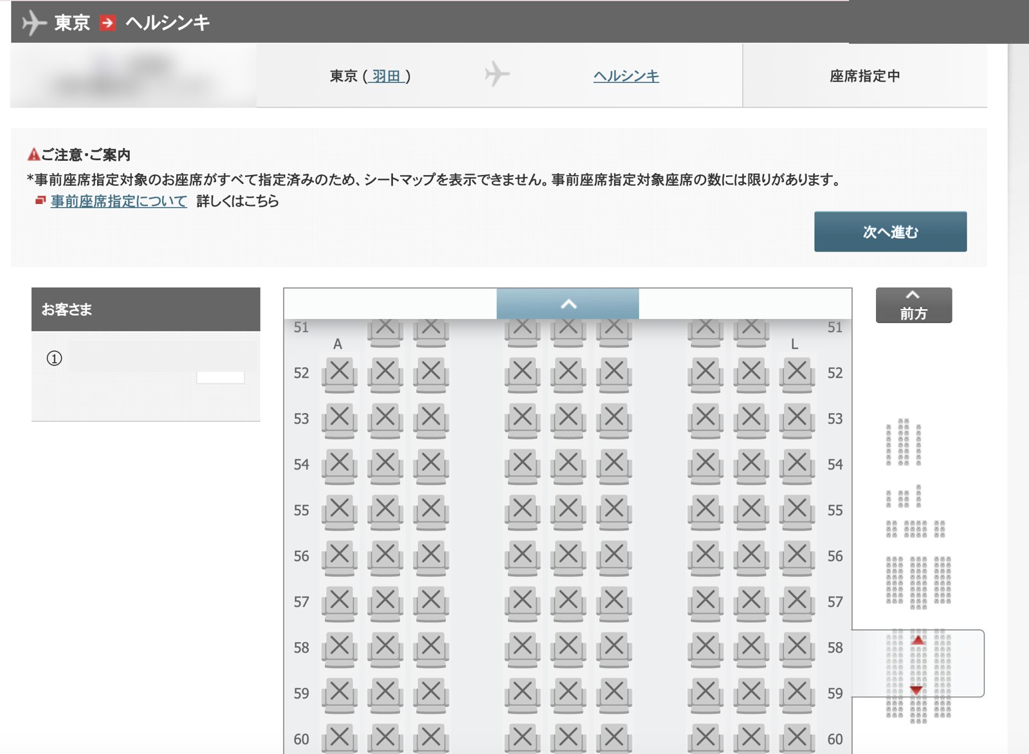Select seat 58L on the seat map
This screenshot has height=754, width=1029.
797,649
